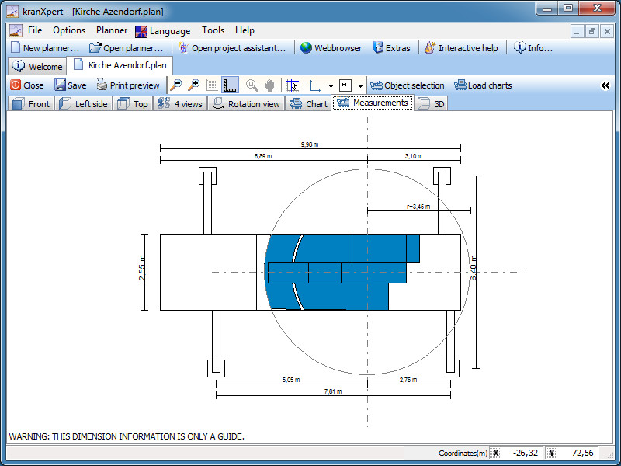Image resolution: width=621 pixels, height=466 pixels.
Task: Expand the toolbar overflow chevron
Action: 605,85
